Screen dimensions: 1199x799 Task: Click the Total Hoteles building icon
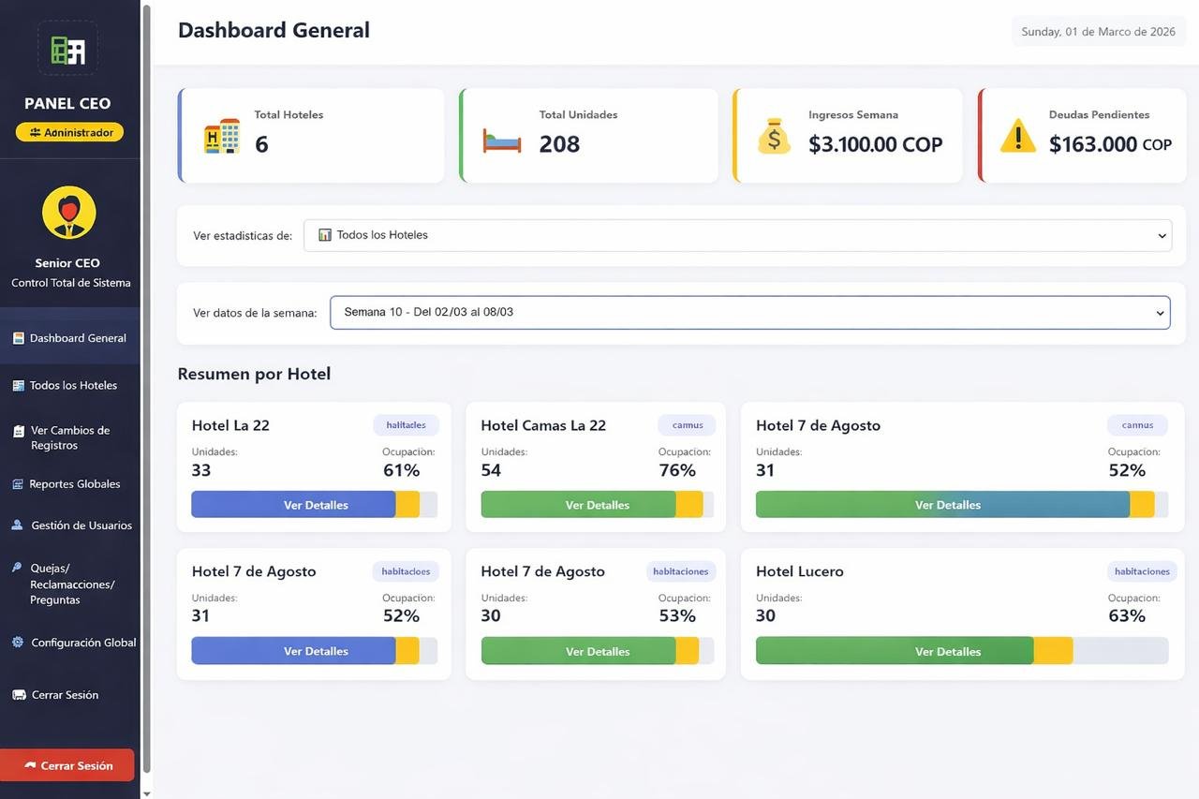pyautogui.click(x=222, y=137)
